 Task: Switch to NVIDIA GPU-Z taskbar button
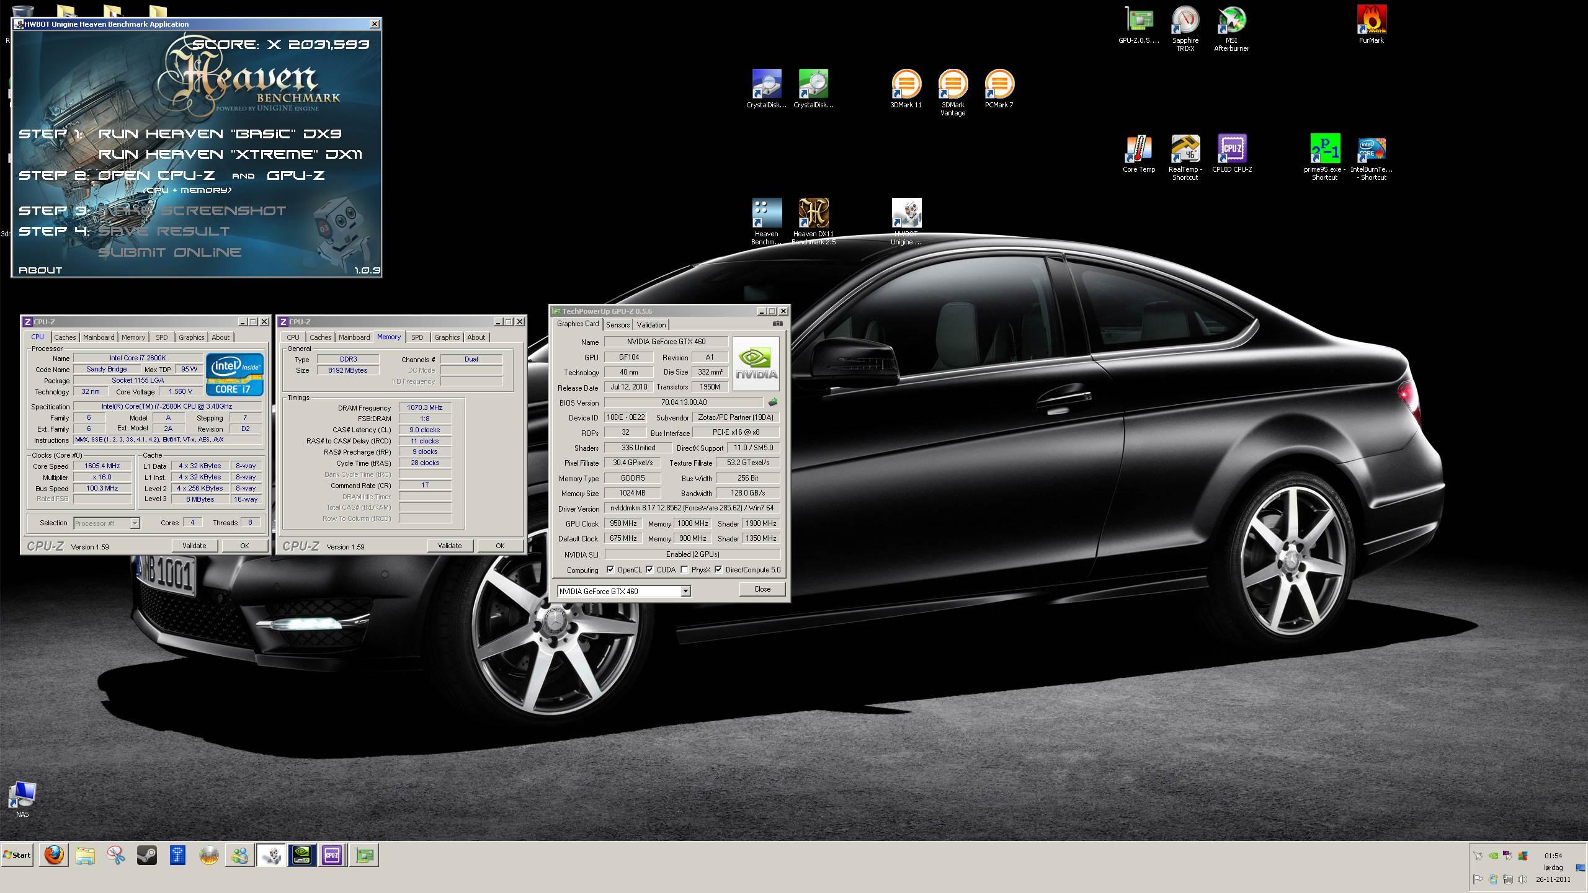point(301,856)
